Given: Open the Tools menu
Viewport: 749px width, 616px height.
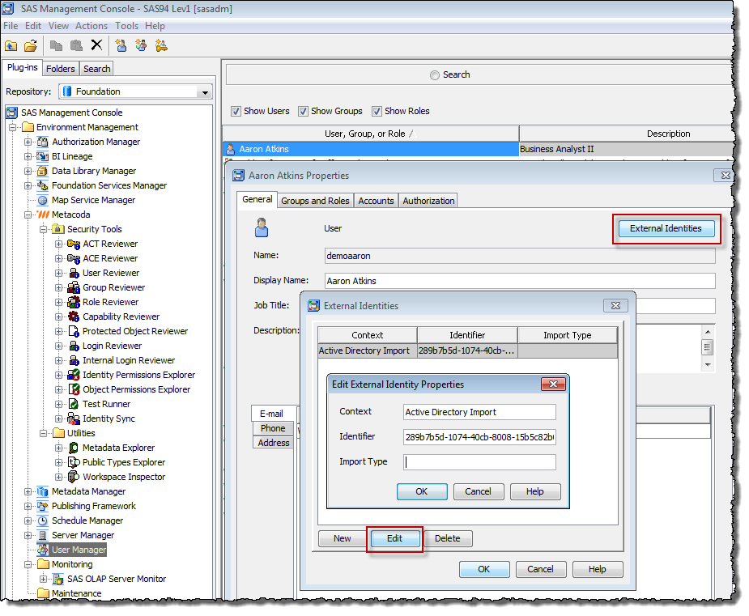Looking at the screenshot, I should 126,26.
